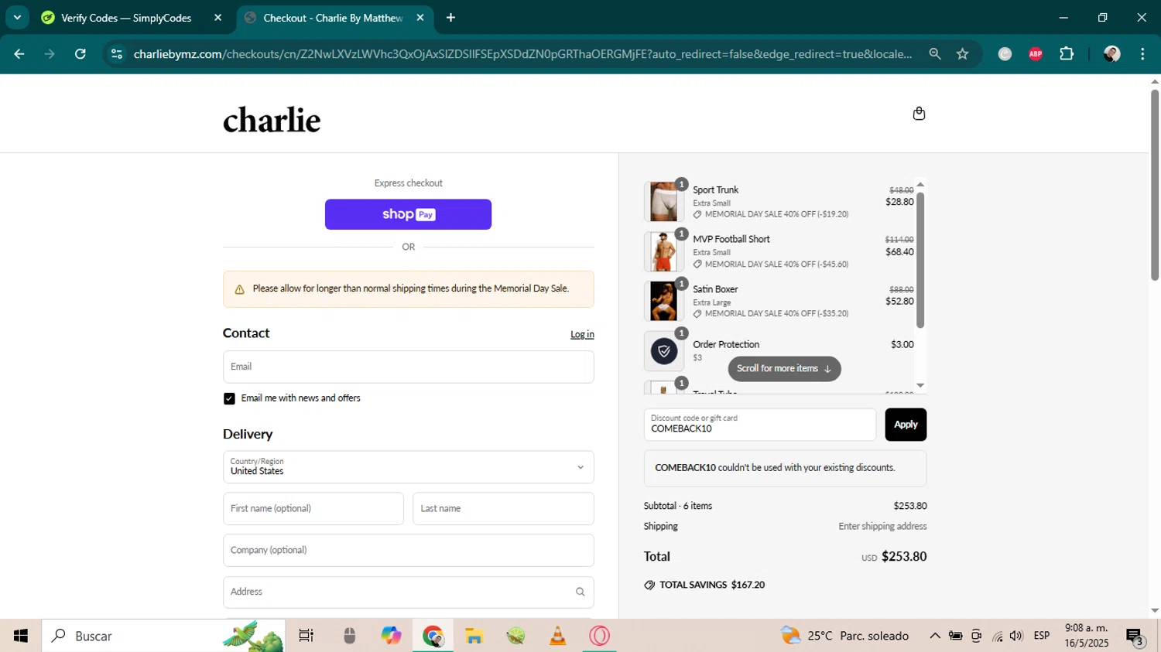Open Chrome three-dot menu
The width and height of the screenshot is (1161, 652).
coord(1142,54)
